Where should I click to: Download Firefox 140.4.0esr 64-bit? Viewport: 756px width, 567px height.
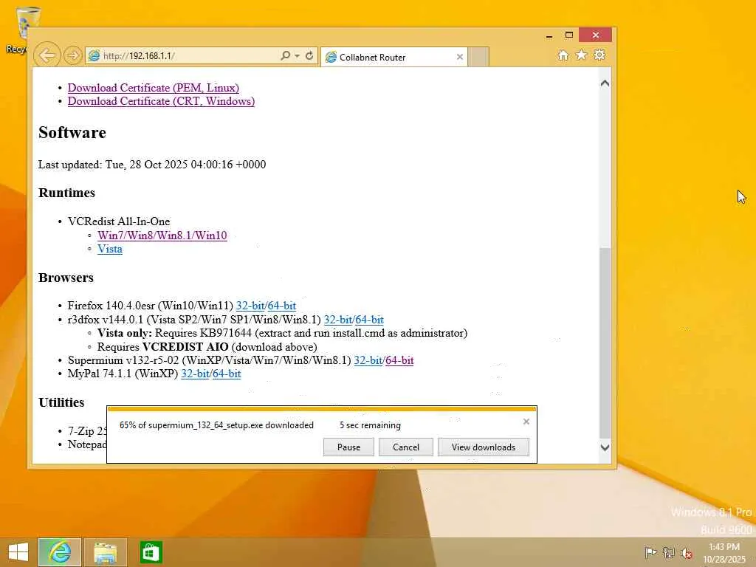(x=281, y=306)
